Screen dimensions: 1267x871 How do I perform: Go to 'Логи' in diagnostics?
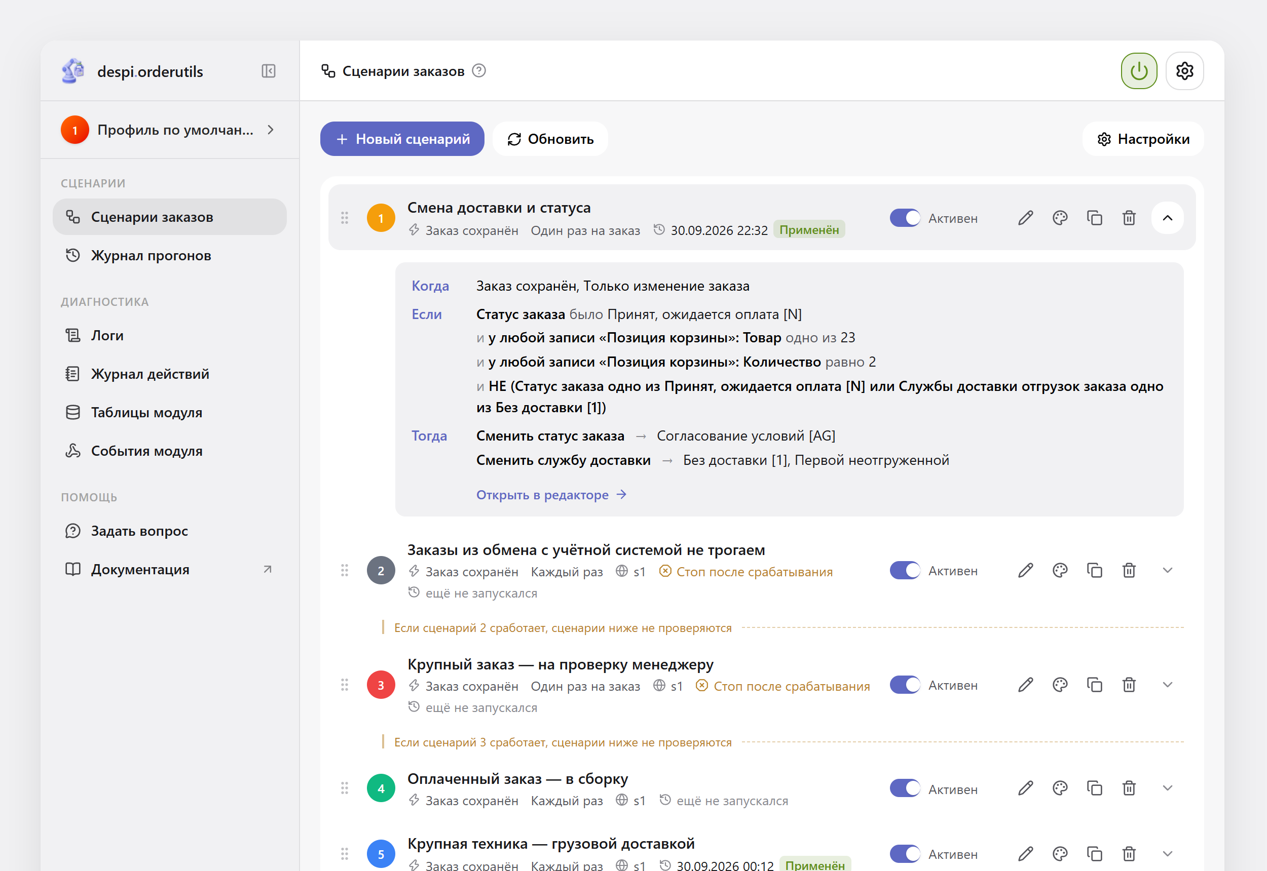click(x=169, y=336)
